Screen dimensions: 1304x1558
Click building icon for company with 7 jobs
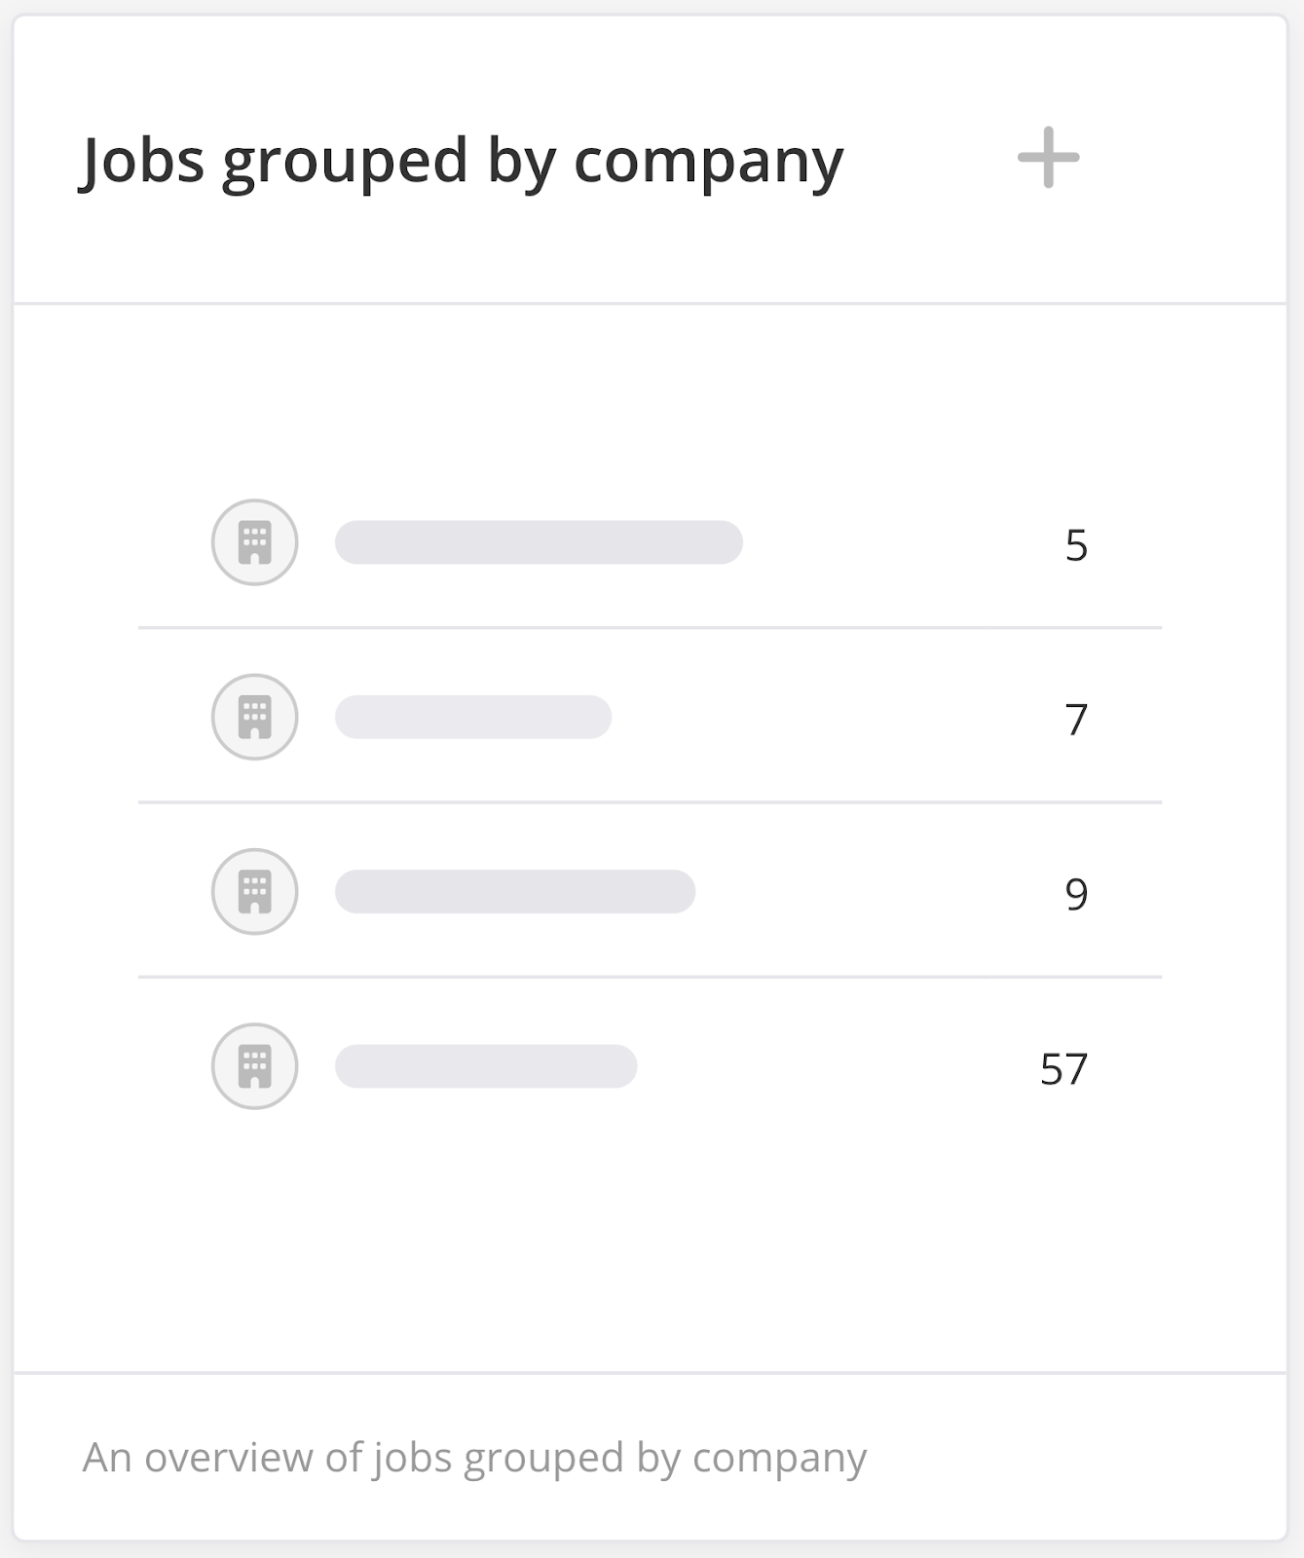(x=254, y=717)
